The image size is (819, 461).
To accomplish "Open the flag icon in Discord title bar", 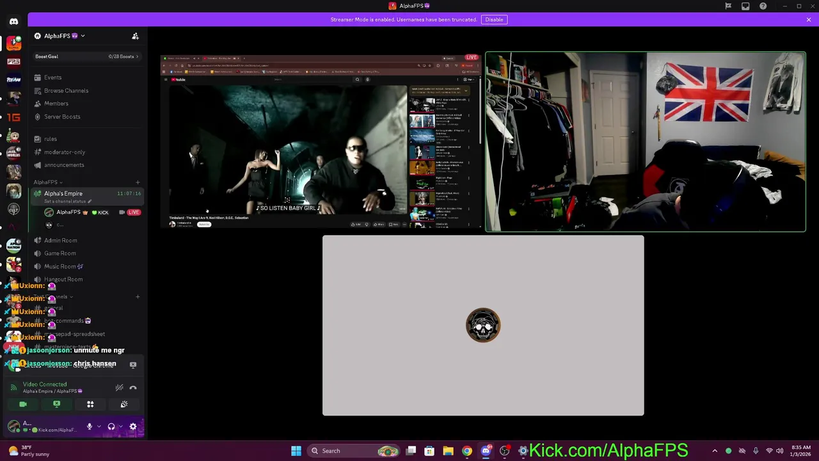I will click(728, 6).
